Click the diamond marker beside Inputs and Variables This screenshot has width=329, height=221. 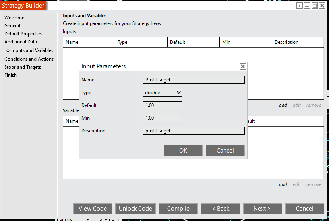(8, 50)
